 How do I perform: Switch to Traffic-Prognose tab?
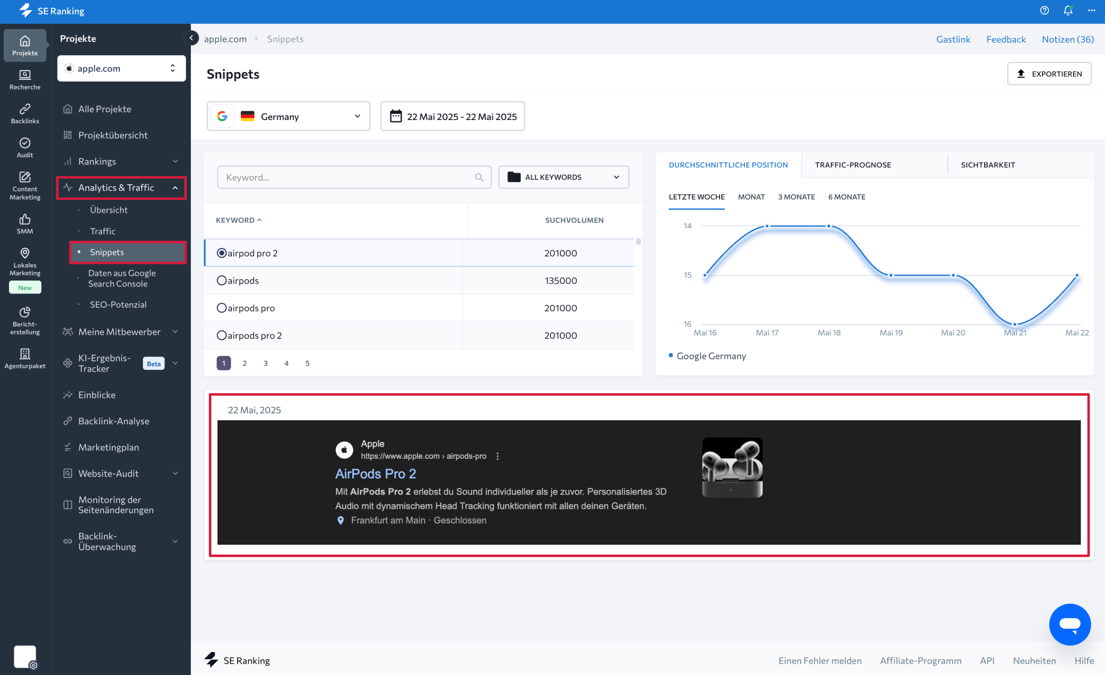click(x=852, y=164)
